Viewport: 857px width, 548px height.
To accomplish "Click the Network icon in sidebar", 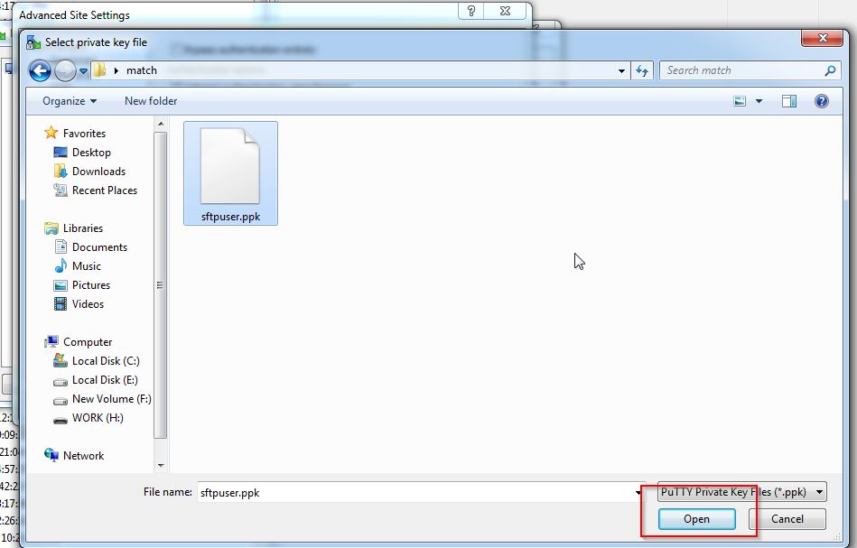I will pyautogui.click(x=83, y=456).
